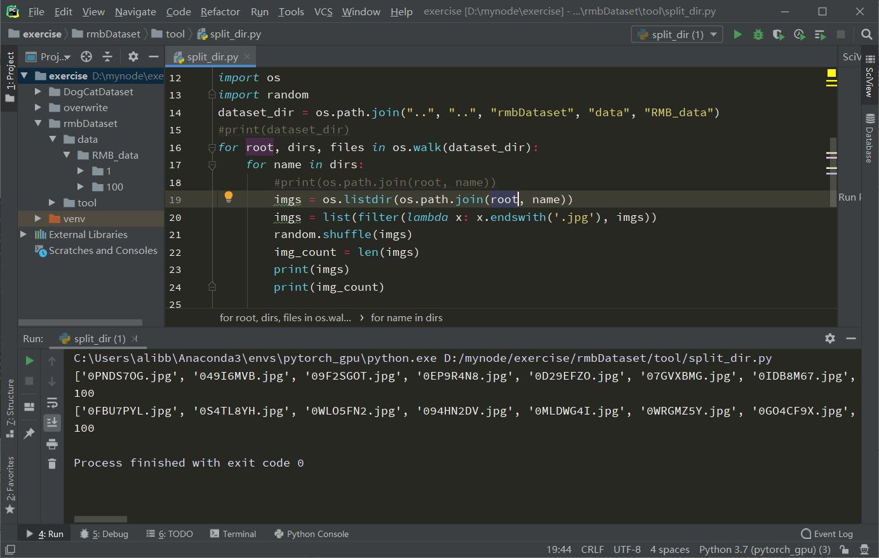This screenshot has width=879, height=558.
Task: Open the profiler run icon
Action: click(x=799, y=34)
